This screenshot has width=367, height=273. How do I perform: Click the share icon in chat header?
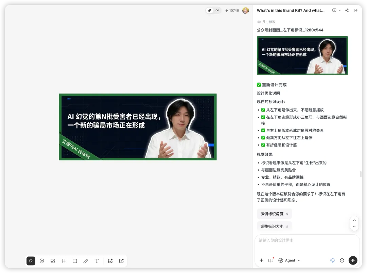point(347,10)
